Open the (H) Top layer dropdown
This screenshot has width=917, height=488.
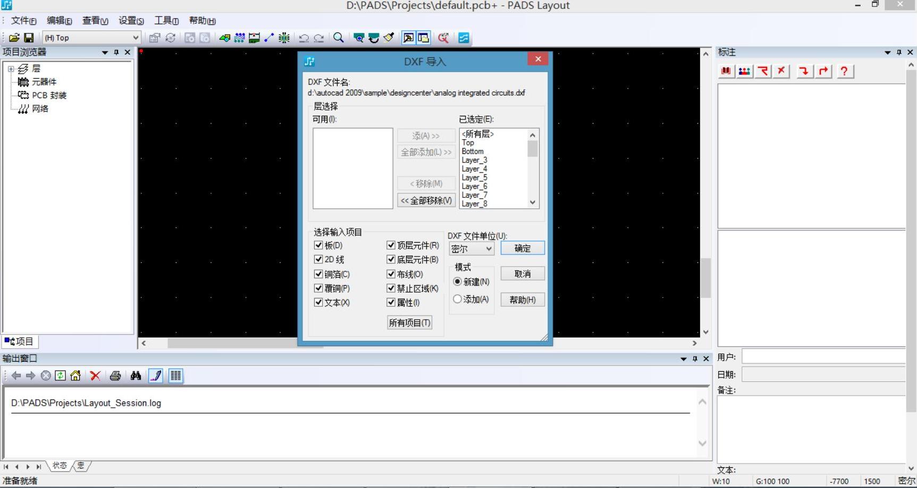pos(136,38)
